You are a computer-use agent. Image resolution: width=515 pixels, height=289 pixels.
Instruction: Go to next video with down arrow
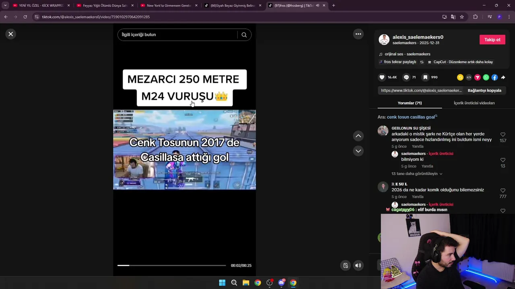click(x=358, y=151)
